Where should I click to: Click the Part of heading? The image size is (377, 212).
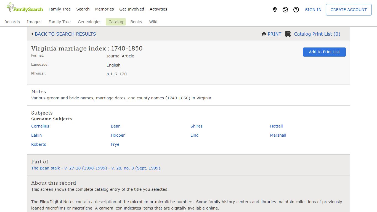40,162
